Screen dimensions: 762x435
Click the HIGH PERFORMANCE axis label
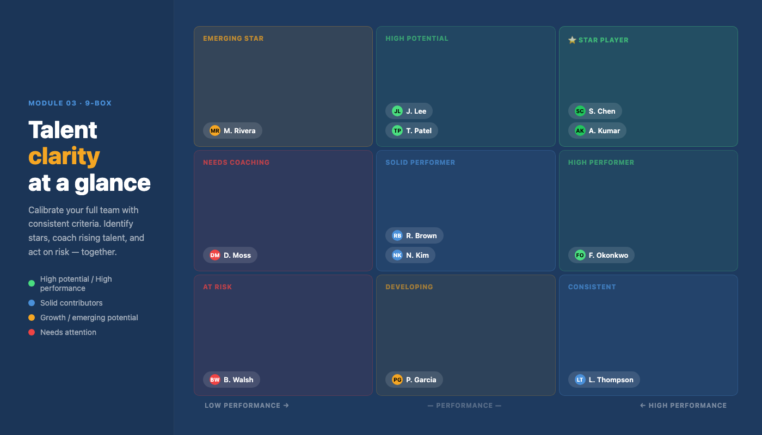pos(683,406)
